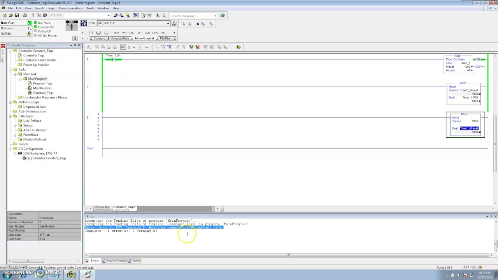Collapse the Controller Constant_Tags tree node
The image size is (498, 280).
10,51
